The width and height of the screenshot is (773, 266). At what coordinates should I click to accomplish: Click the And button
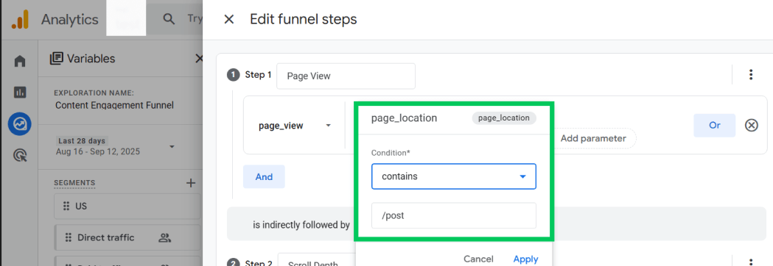tap(264, 176)
